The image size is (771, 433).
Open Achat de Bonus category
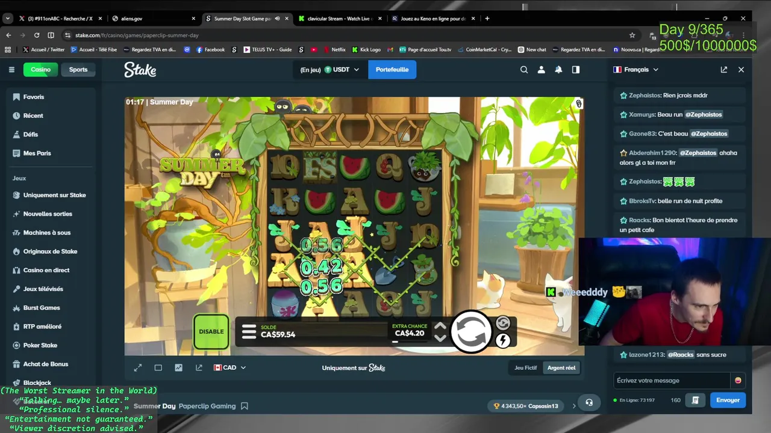click(51, 364)
